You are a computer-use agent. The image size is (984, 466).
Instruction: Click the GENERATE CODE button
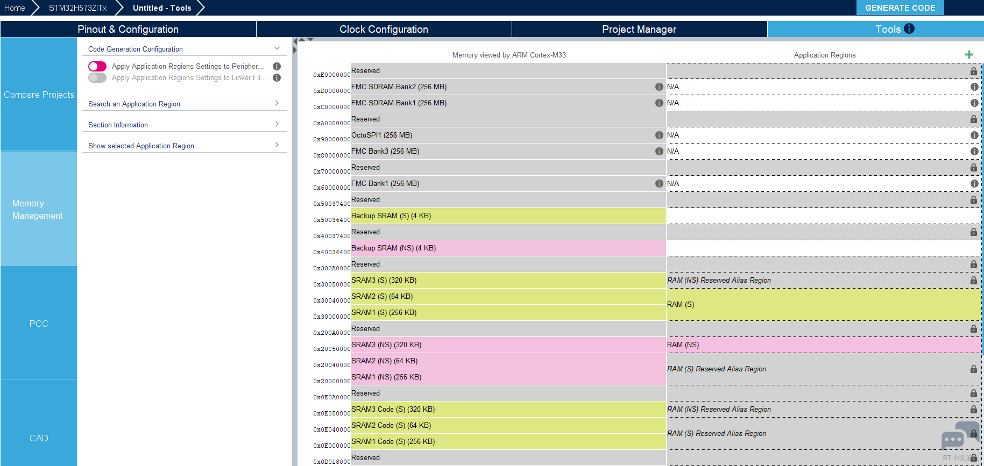pos(900,8)
